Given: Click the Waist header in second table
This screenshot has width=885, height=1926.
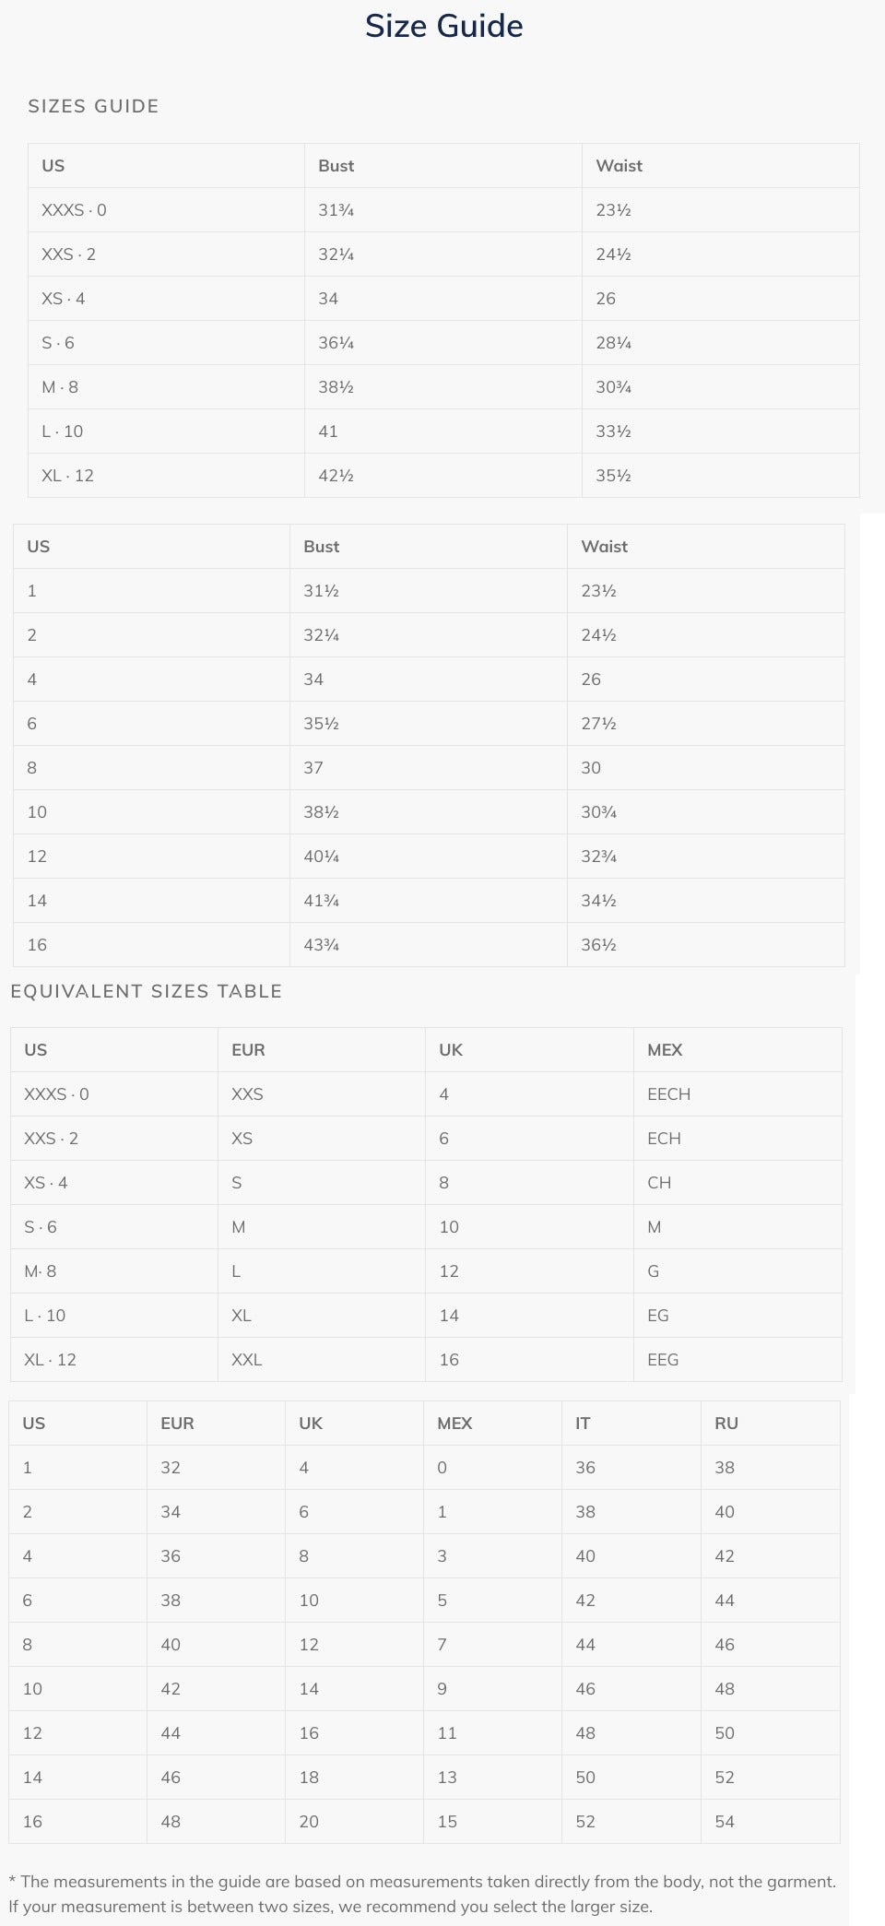Looking at the screenshot, I should coord(604,547).
